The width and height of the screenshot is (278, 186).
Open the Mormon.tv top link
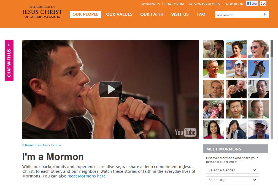(x=150, y=4)
